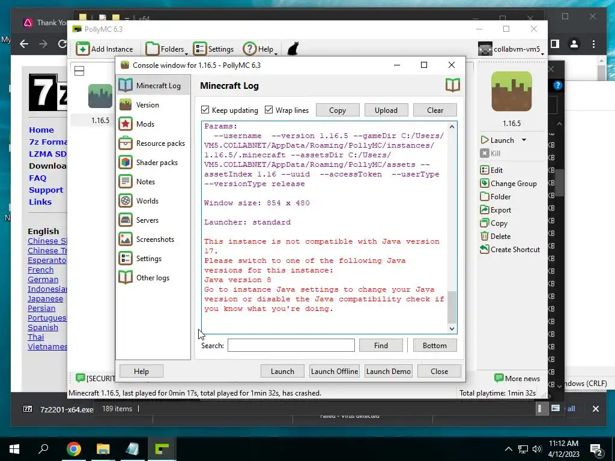Open Windows Start menu

click(x=14, y=449)
